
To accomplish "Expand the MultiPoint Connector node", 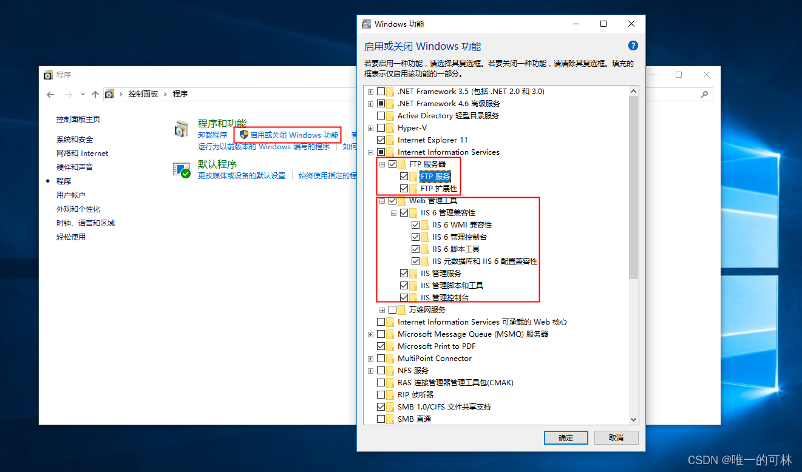I will [371, 359].
